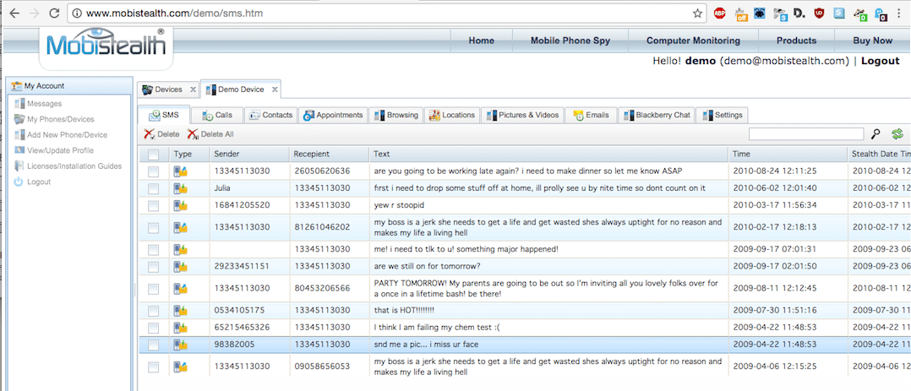Check the 'are we still on for tomorrow?' row
Screen dimensions: 911x391
coord(154,267)
